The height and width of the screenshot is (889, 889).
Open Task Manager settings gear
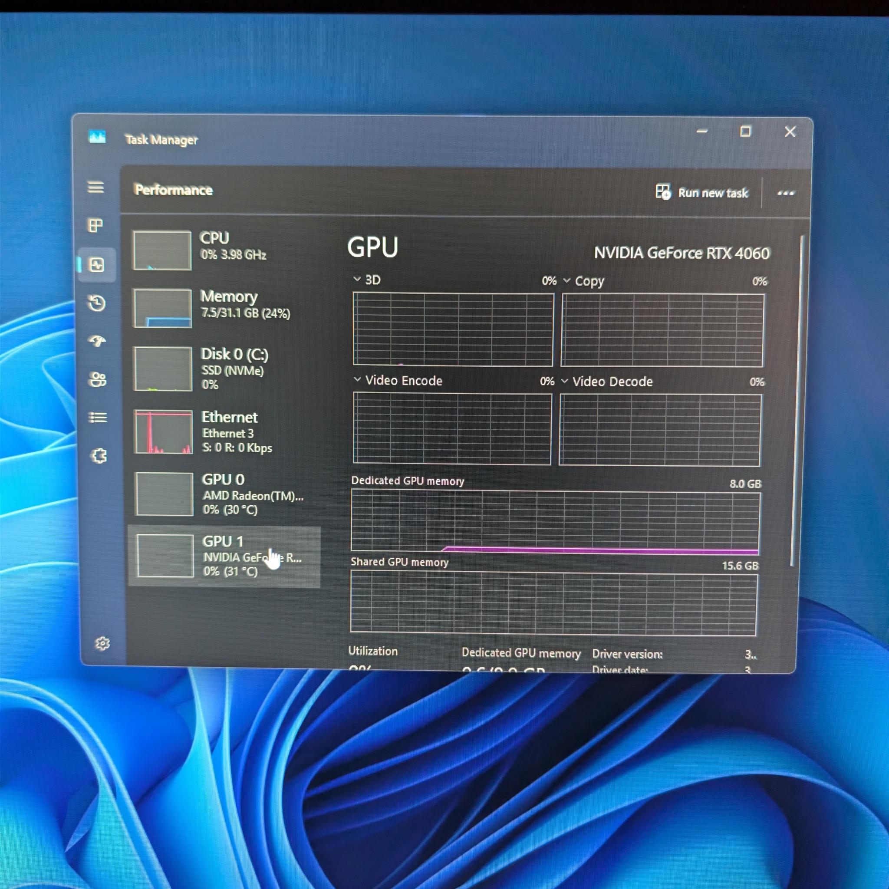(x=102, y=643)
